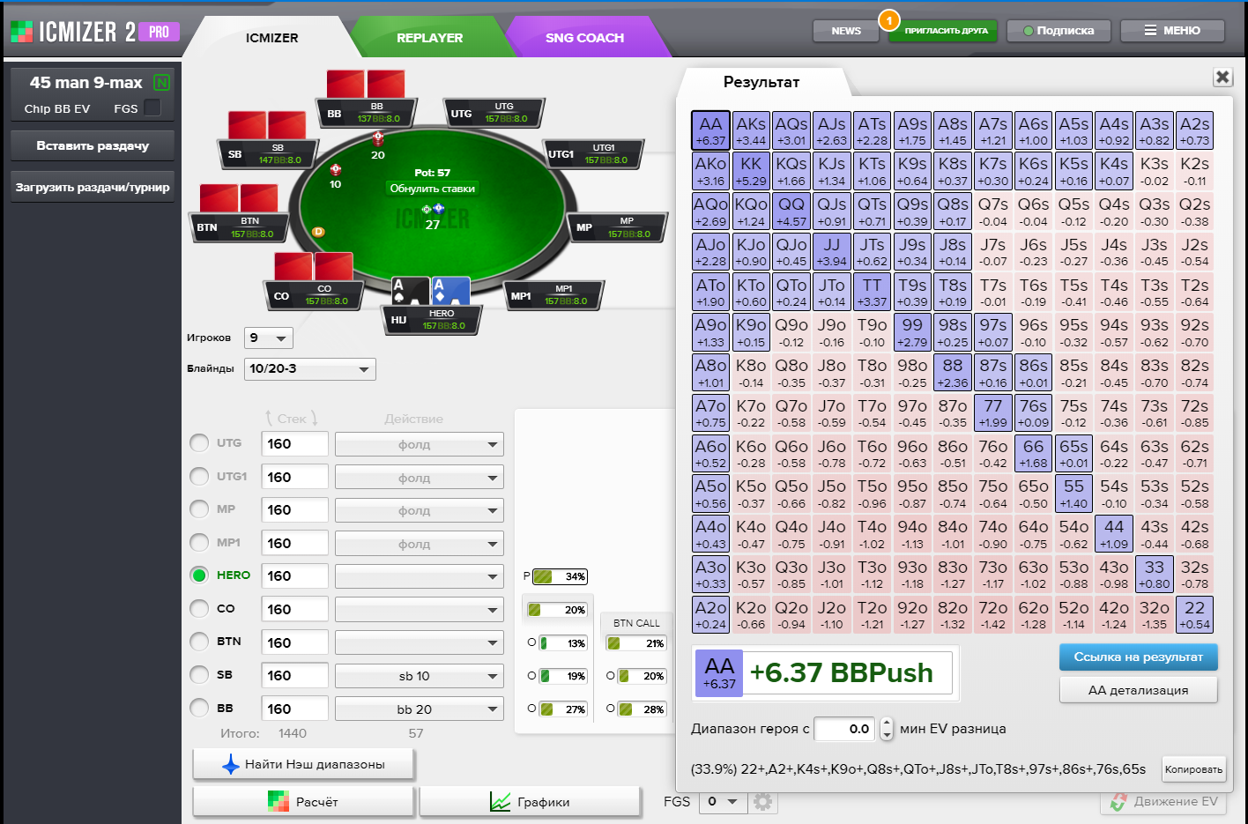This screenshot has width=1248, height=824.
Task: Click the Расчёт button
Action: click(303, 802)
